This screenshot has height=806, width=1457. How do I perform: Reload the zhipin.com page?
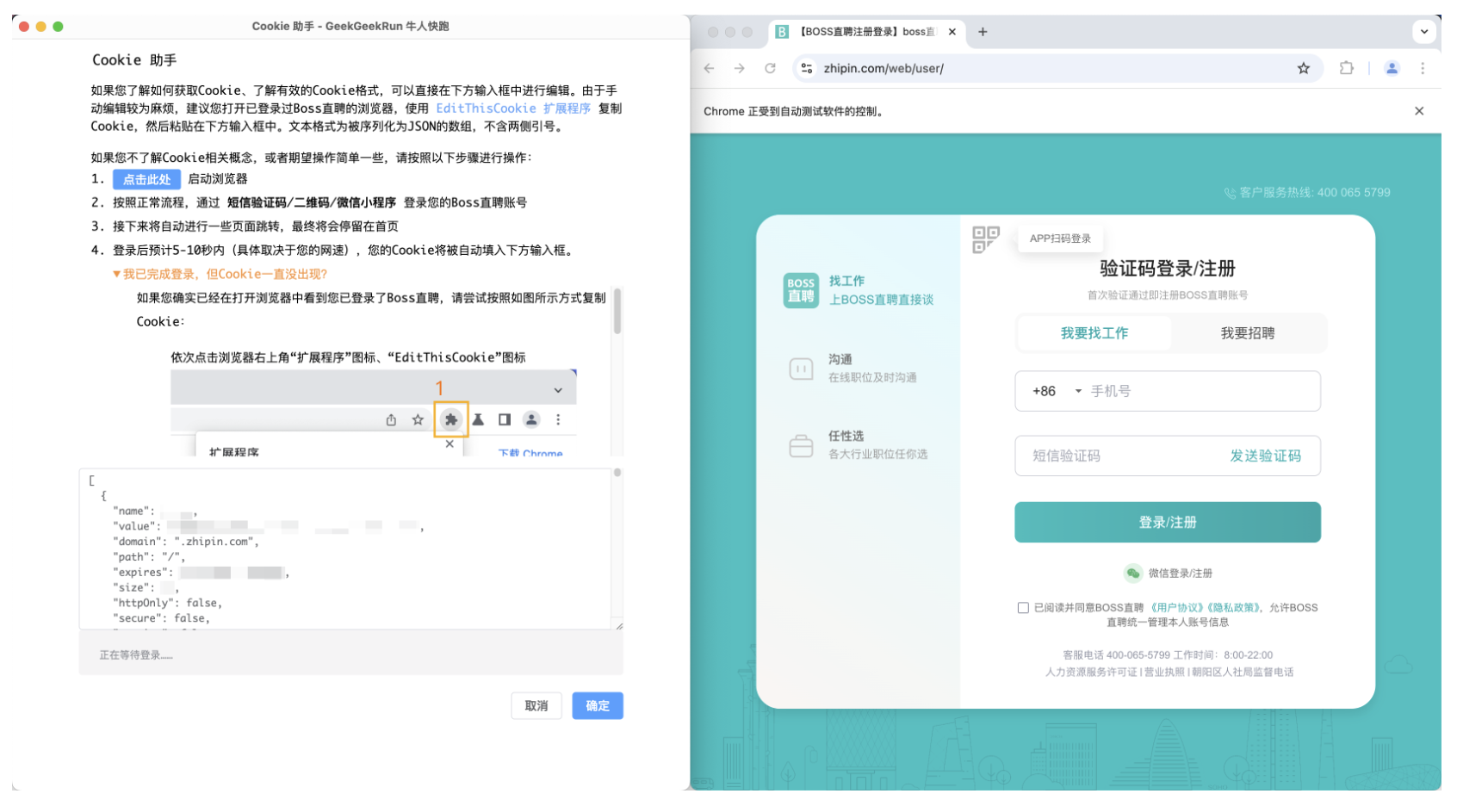coord(770,68)
